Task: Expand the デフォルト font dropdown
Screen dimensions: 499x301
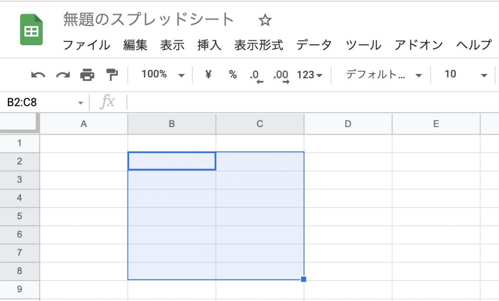Action: pyautogui.click(x=384, y=74)
